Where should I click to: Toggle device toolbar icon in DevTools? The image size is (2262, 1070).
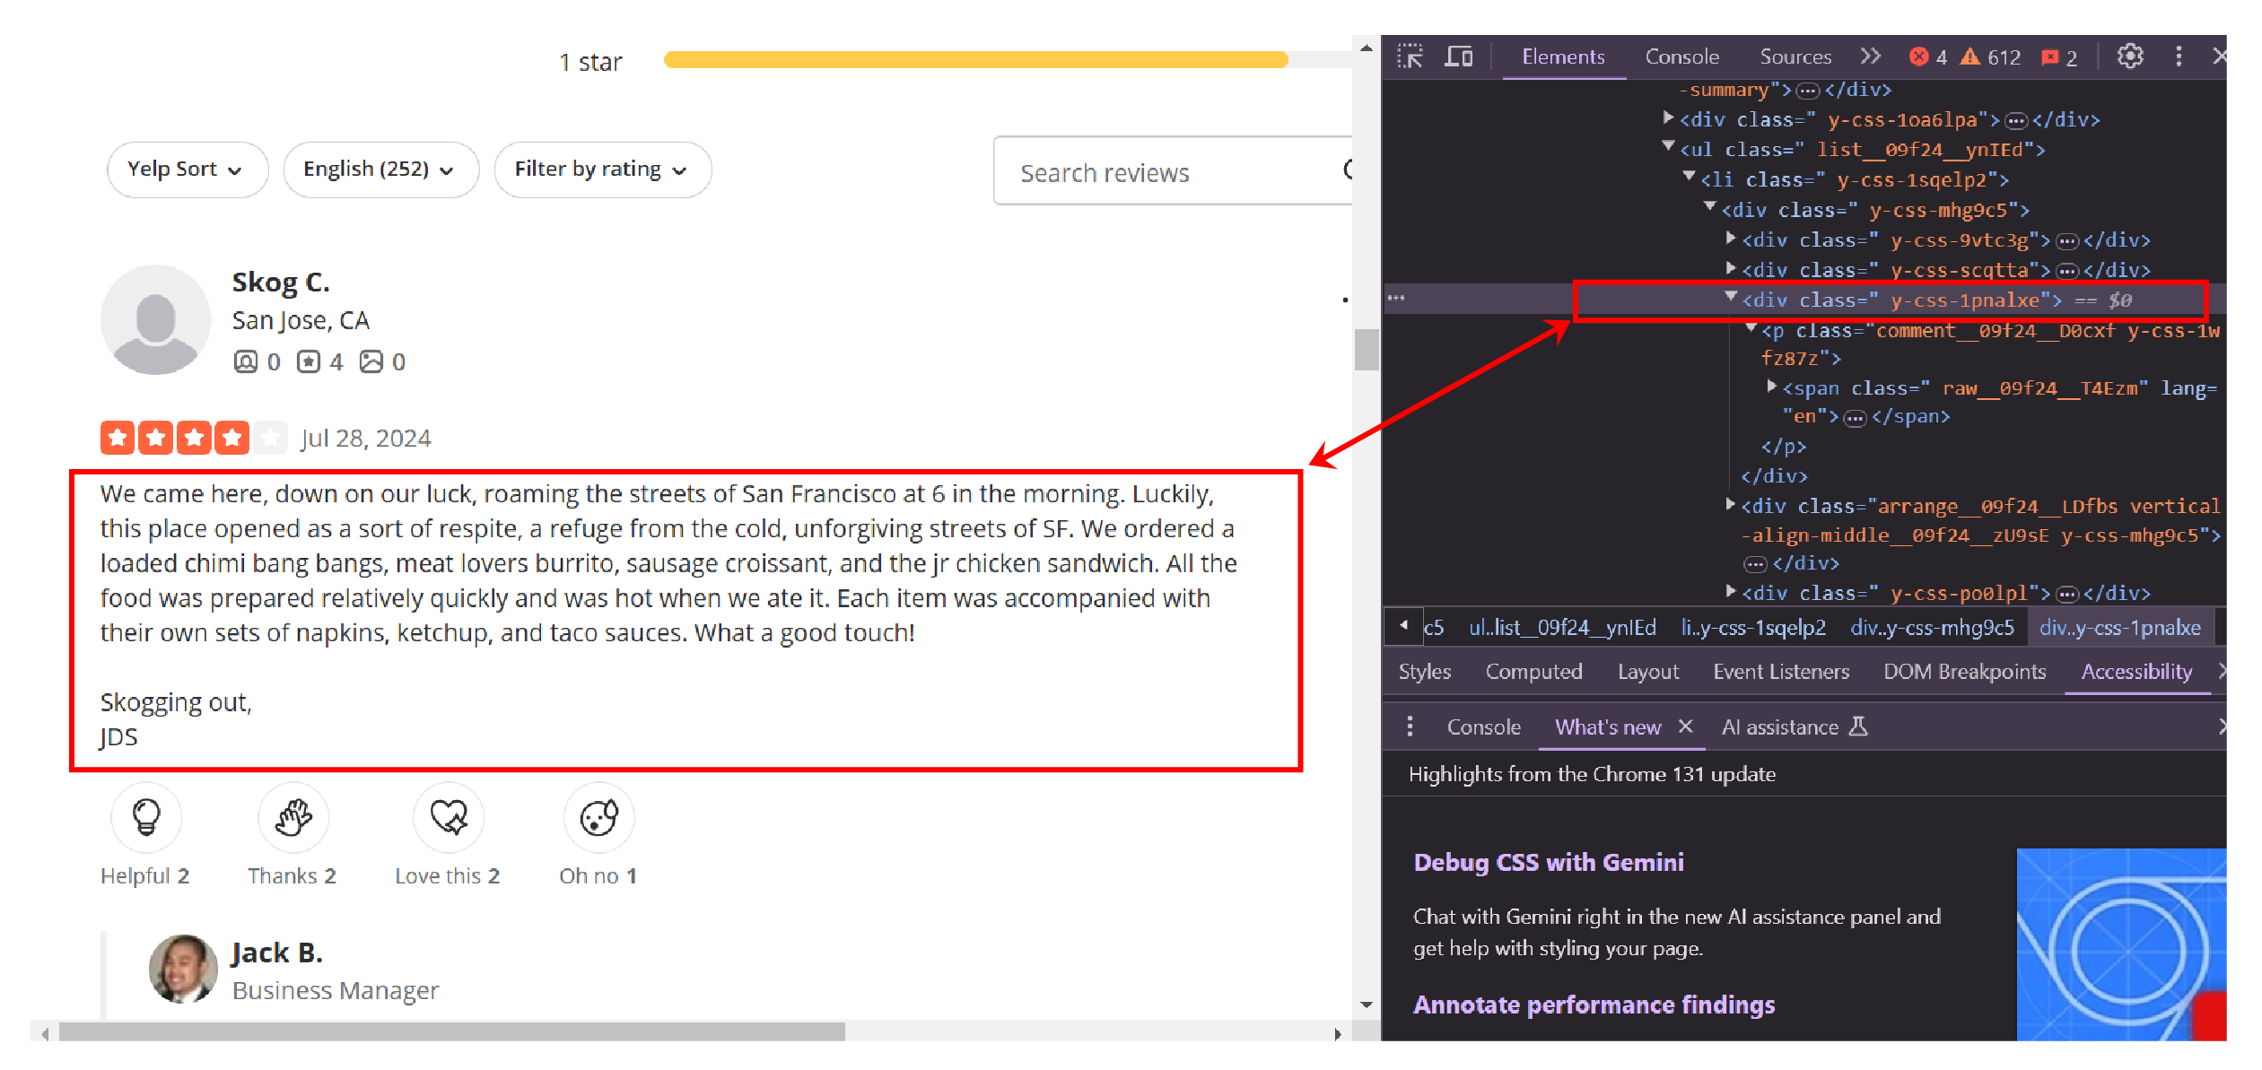click(1458, 57)
